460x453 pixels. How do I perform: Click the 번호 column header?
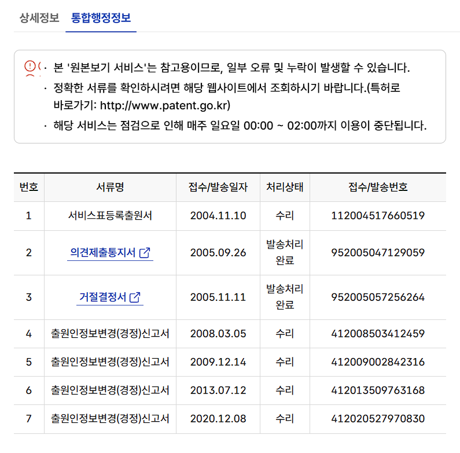point(29,187)
